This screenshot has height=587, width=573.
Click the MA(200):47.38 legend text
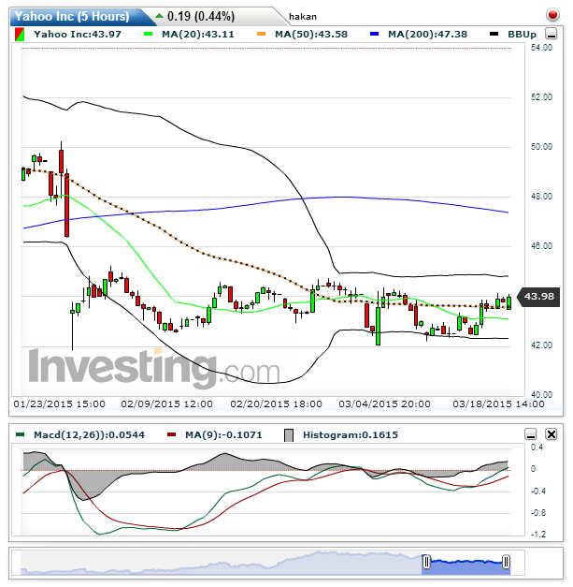point(427,35)
